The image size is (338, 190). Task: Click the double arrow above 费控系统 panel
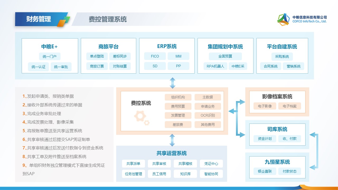point(172,83)
